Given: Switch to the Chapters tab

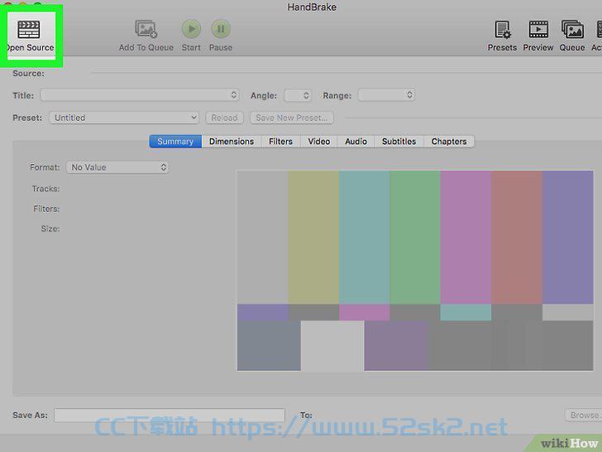Looking at the screenshot, I should pyautogui.click(x=449, y=142).
